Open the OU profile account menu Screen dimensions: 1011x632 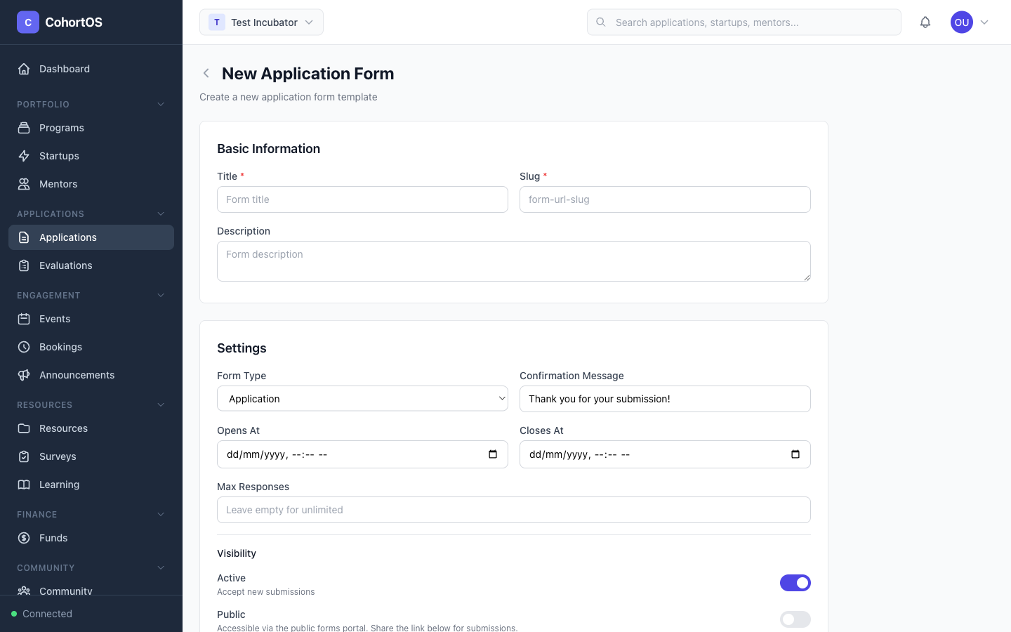(961, 22)
